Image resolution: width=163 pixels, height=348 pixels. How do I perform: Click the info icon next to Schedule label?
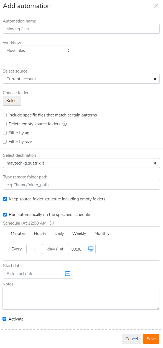[x=52, y=223]
